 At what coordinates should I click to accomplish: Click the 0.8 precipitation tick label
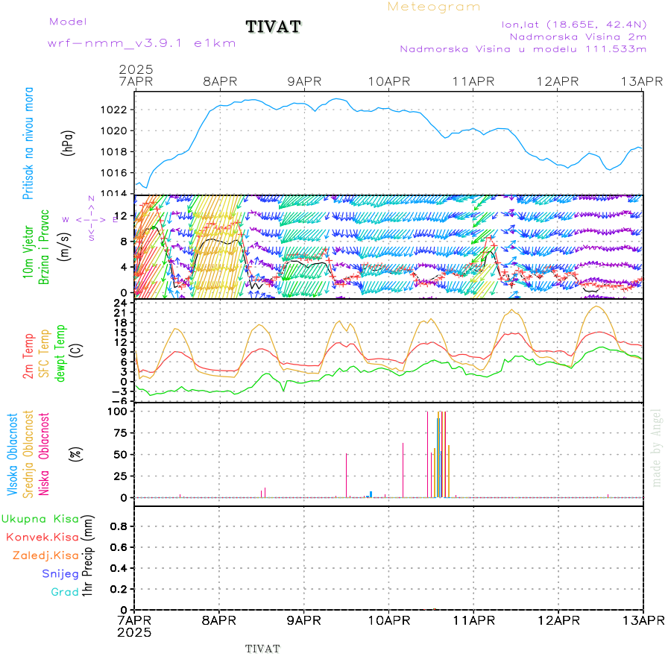pyautogui.click(x=118, y=526)
